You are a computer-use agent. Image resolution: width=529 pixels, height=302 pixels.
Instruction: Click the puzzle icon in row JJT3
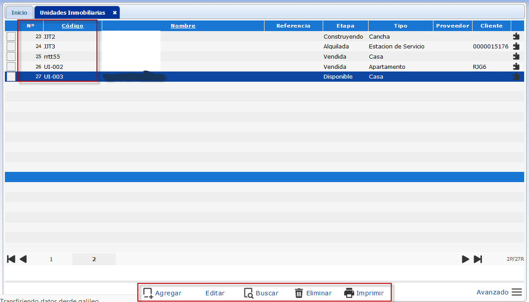516,47
